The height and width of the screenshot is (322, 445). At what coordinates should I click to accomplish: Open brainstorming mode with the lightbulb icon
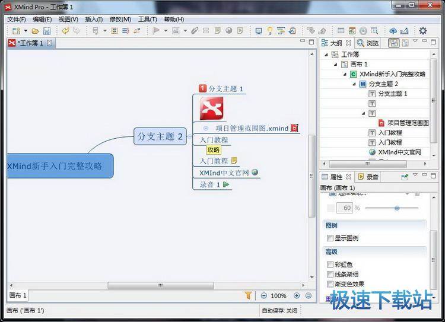click(x=270, y=31)
